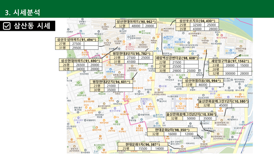Viewport: 274px width, 154px height.
Task: Click the 삼산푸르지오('04, 430^) table header
Action: click(197, 21)
